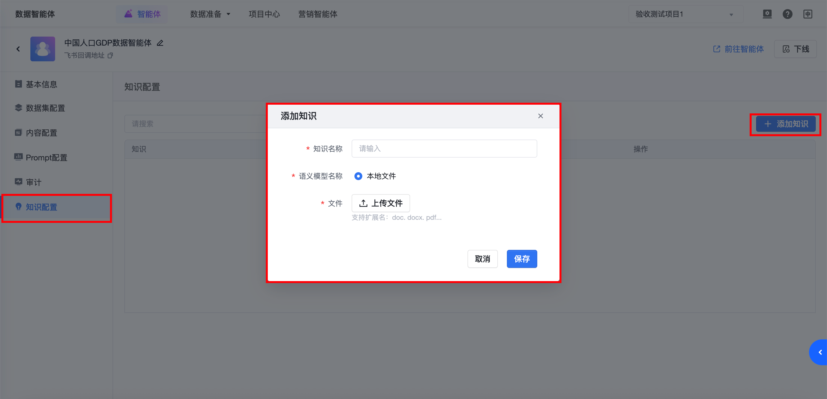
Task: Click the back arrow beside agent avatar
Action: (x=18, y=49)
